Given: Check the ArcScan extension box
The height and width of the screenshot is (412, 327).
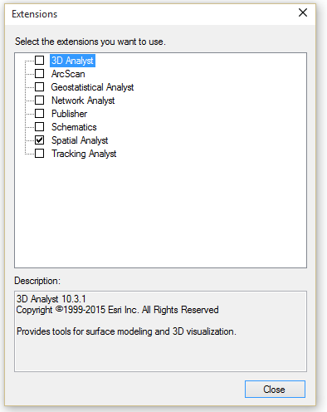Looking at the screenshot, I should 39,73.
